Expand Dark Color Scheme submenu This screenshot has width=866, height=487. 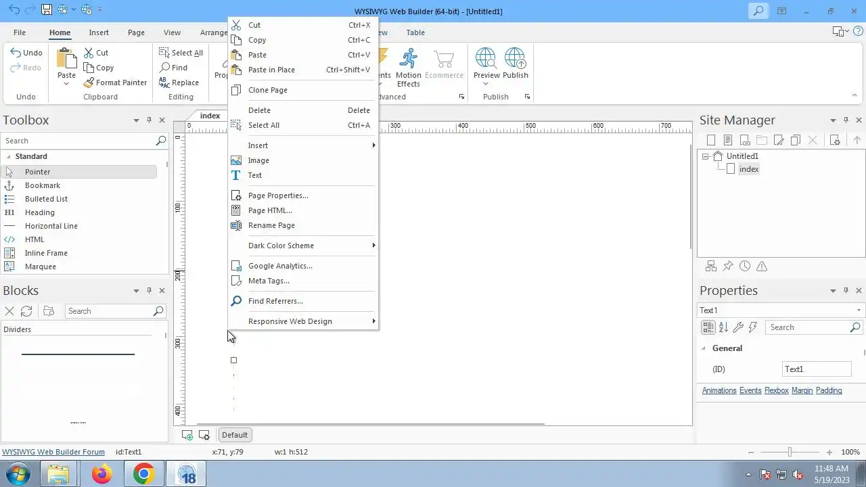[303, 246]
